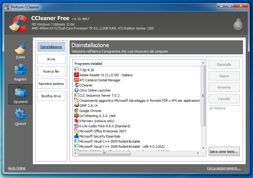The image size is (253, 178).
Task: Select "Adobe Reader XI (11.0.09) - Italiano" text
Action: point(106,75)
